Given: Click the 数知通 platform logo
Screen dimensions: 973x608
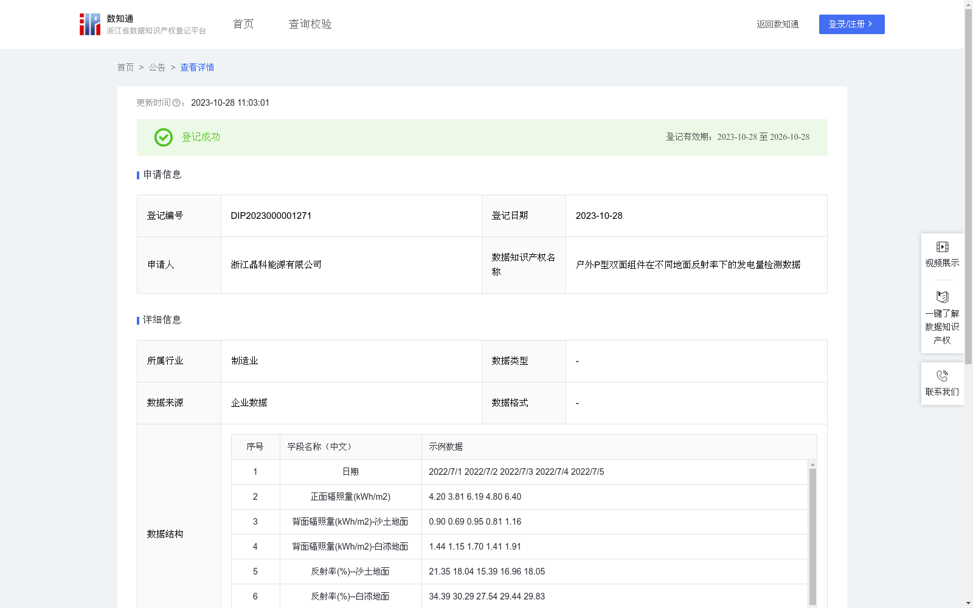Looking at the screenshot, I should point(142,24).
